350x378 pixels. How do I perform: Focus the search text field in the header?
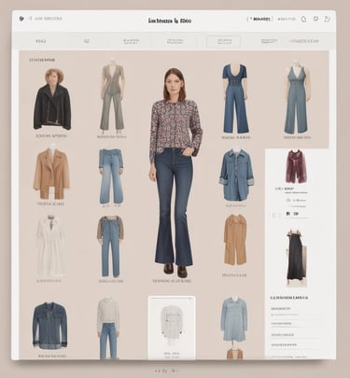tap(49, 19)
